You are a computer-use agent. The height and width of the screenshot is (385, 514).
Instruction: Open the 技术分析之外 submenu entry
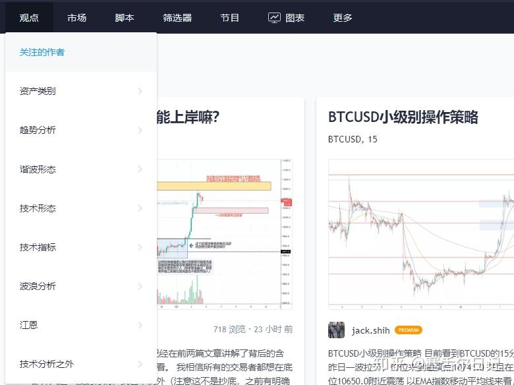pos(81,364)
